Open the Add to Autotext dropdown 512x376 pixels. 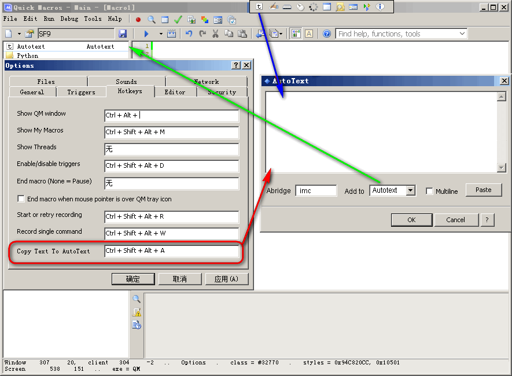coord(410,190)
